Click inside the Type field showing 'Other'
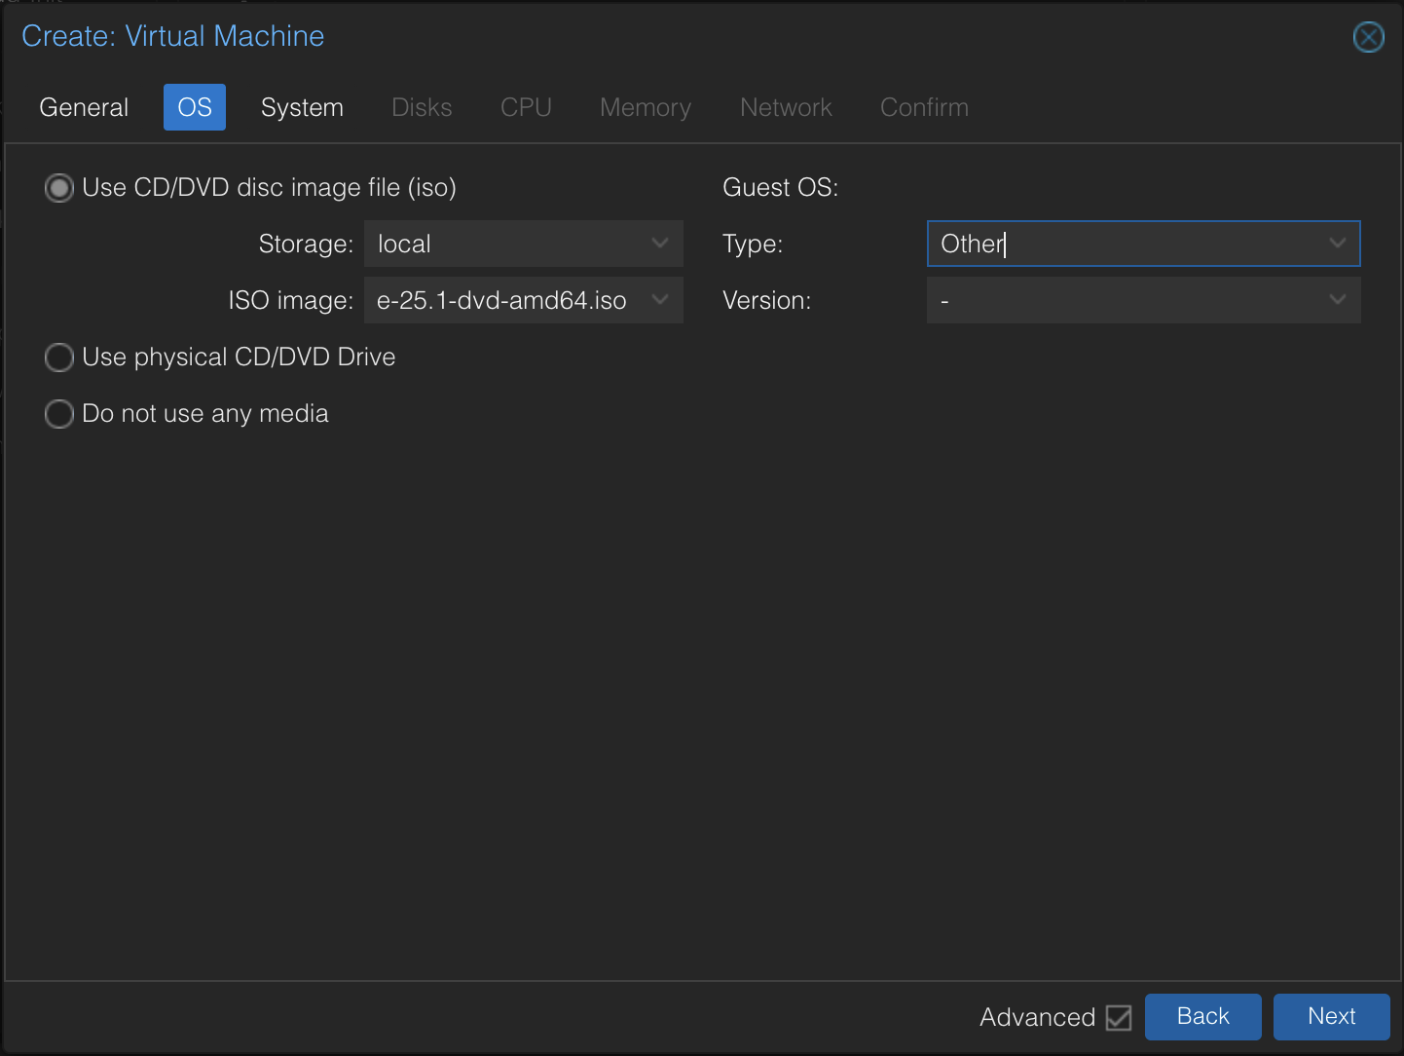 click(1071, 244)
